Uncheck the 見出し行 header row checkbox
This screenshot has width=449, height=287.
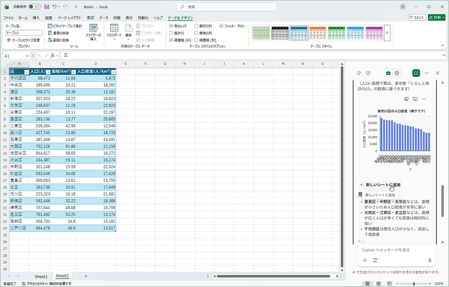pos(171,26)
